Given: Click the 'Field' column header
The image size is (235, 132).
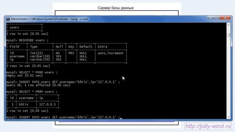Looking at the screenshot, I should [x=14, y=47].
